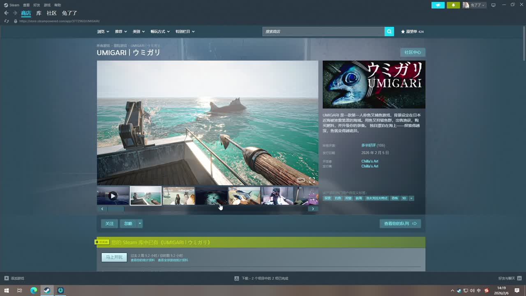Open Steam from the Windows taskbar
Screen dimensions: 526x296
click(x=47, y=290)
